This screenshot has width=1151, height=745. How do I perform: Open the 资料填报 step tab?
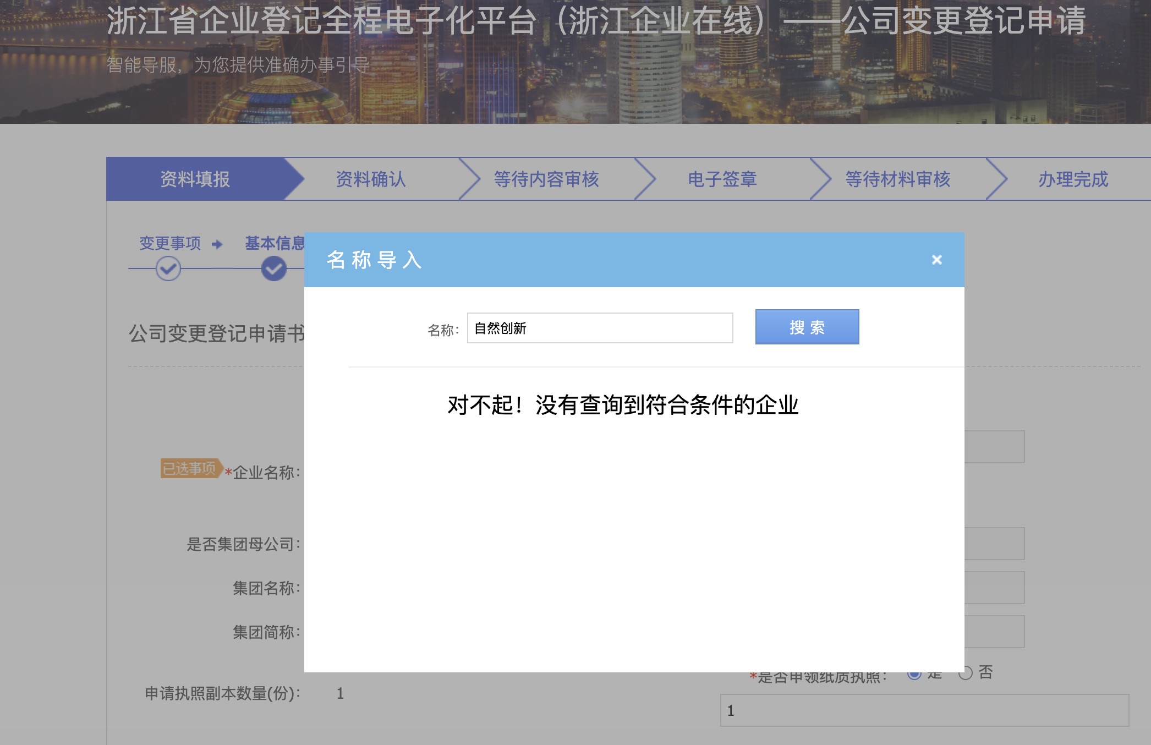(x=195, y=179)
